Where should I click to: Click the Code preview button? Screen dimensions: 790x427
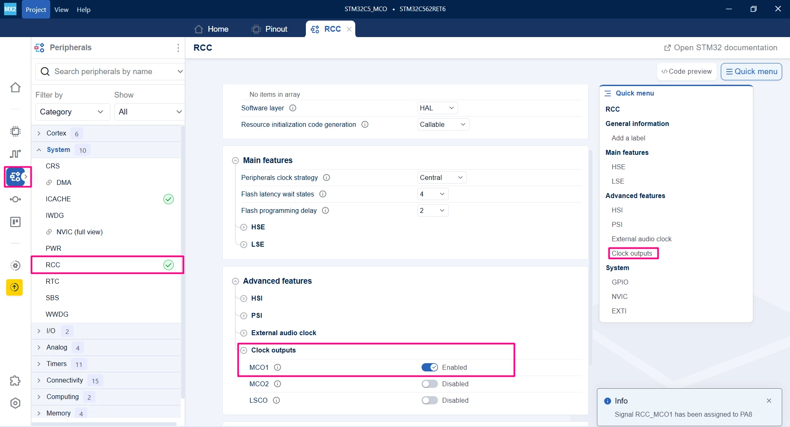coord(687,71)
